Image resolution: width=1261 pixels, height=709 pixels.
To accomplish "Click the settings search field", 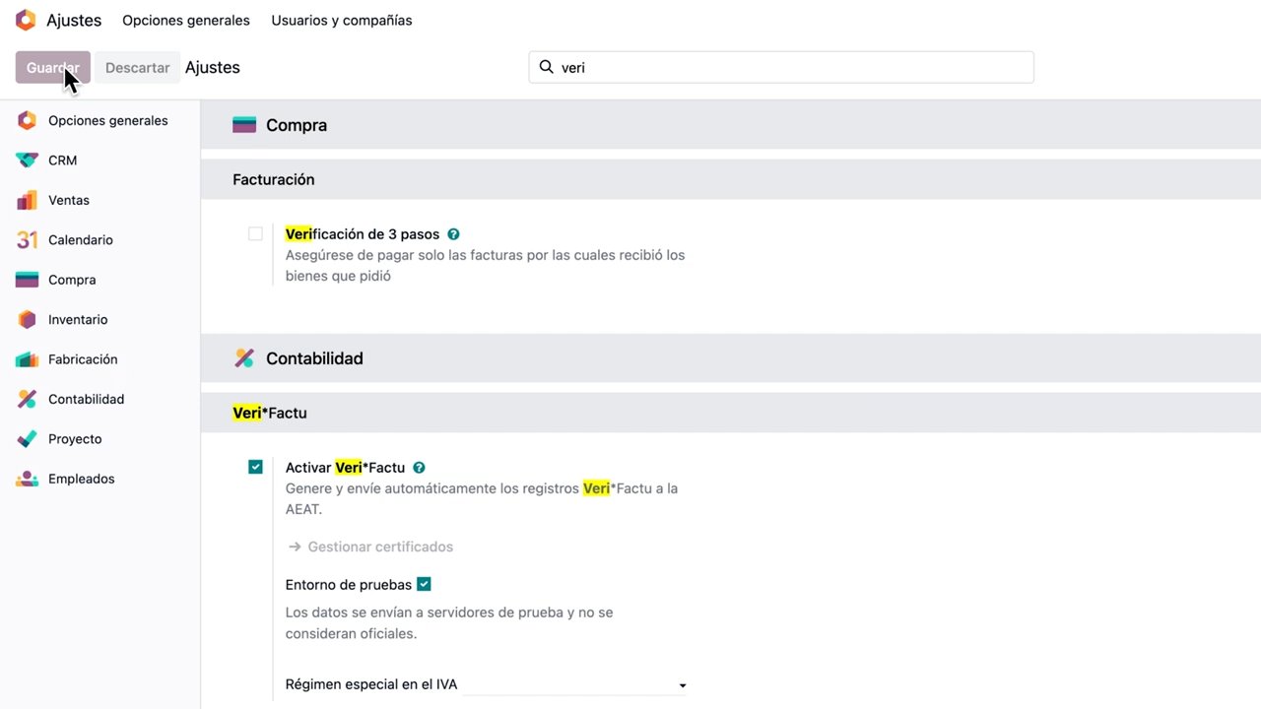I will (x=781, y=67).
